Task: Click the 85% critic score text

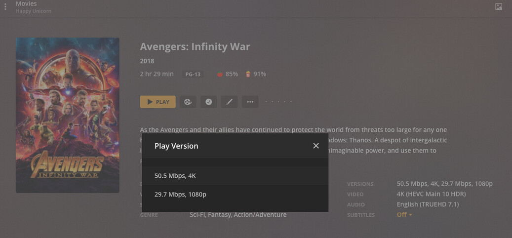Action: [232, 74]
